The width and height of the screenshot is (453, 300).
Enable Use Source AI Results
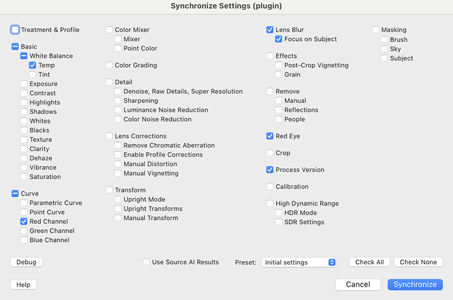tap(146, 262)
